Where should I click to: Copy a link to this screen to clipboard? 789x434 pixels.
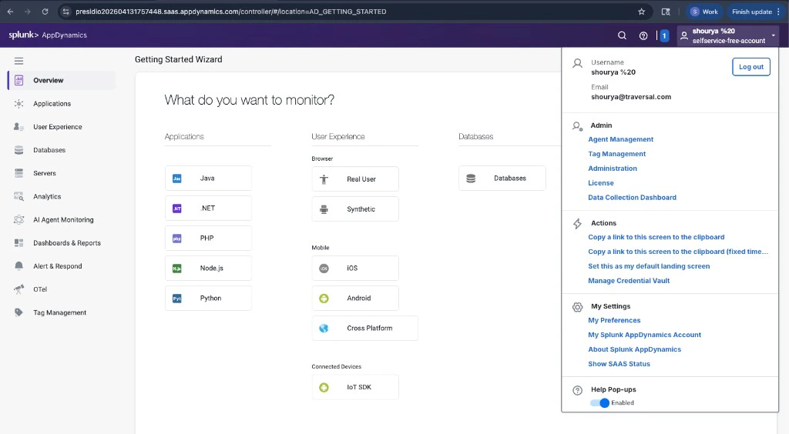click(656, 237)
